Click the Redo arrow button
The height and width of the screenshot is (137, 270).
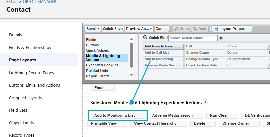click(200, 29)
